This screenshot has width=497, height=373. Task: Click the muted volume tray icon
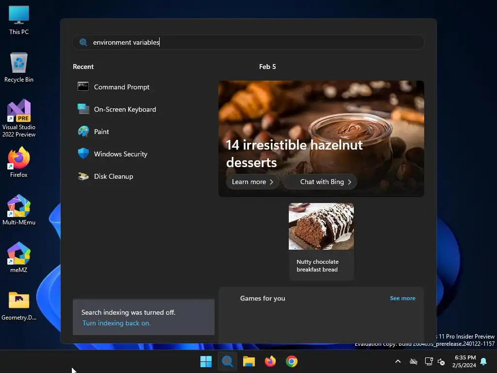coord(441,361)
